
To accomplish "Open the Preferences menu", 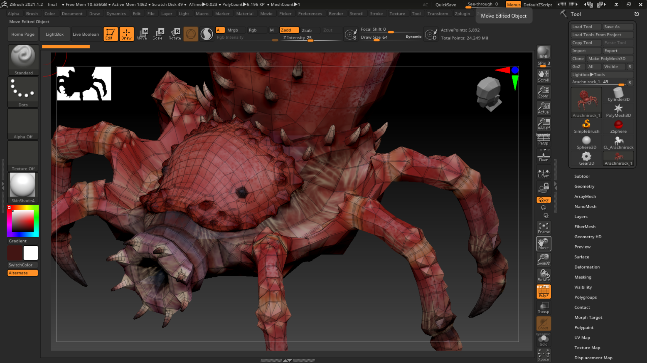I will [x=310, y=14].
